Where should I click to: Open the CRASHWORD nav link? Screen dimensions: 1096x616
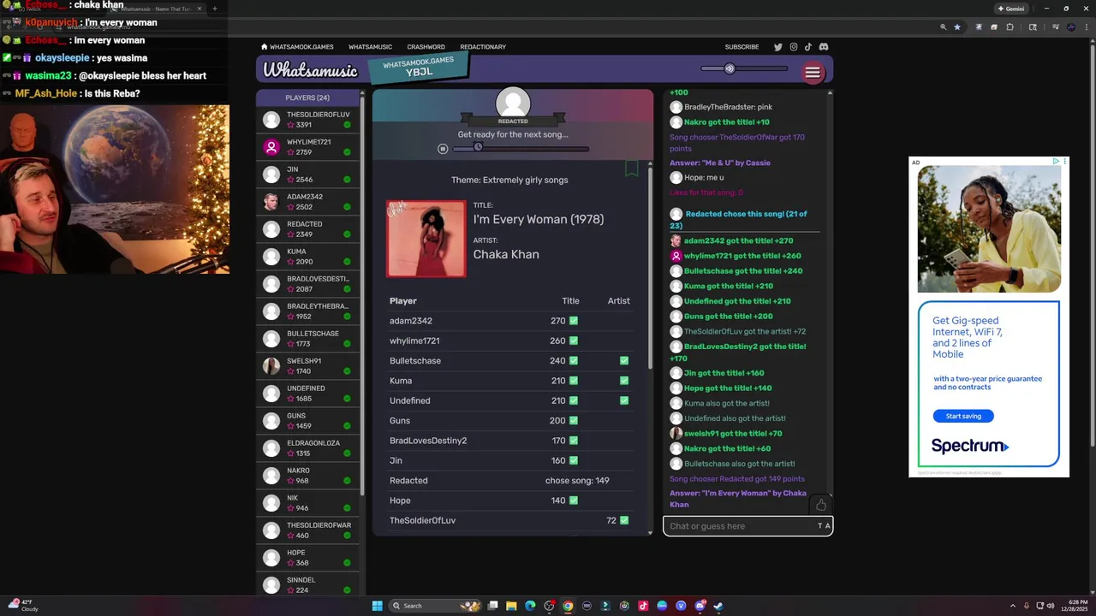coord(426,47)
